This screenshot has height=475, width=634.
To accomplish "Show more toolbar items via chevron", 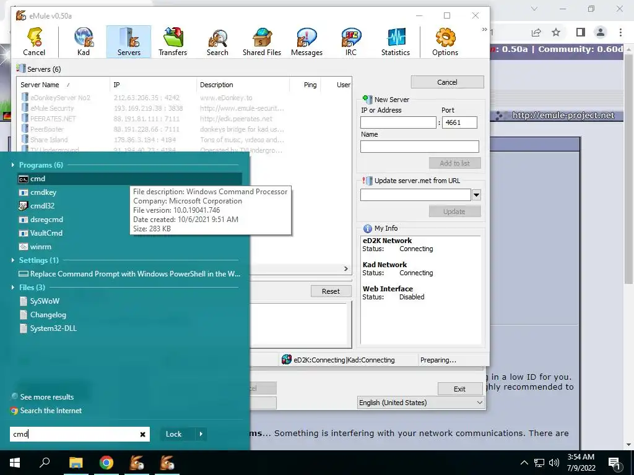I will pyautogui.click(x=484, y=30).
